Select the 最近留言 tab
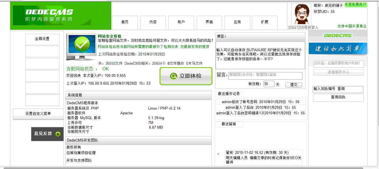The width and height of the screenshot is (379, 169). tap(229, 124)
